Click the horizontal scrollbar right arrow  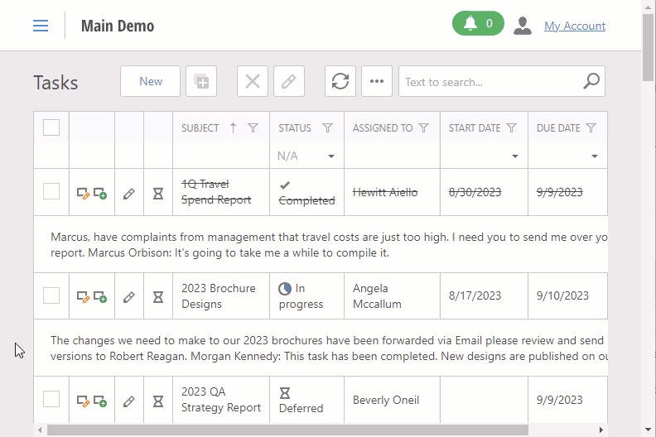[601, 430]
